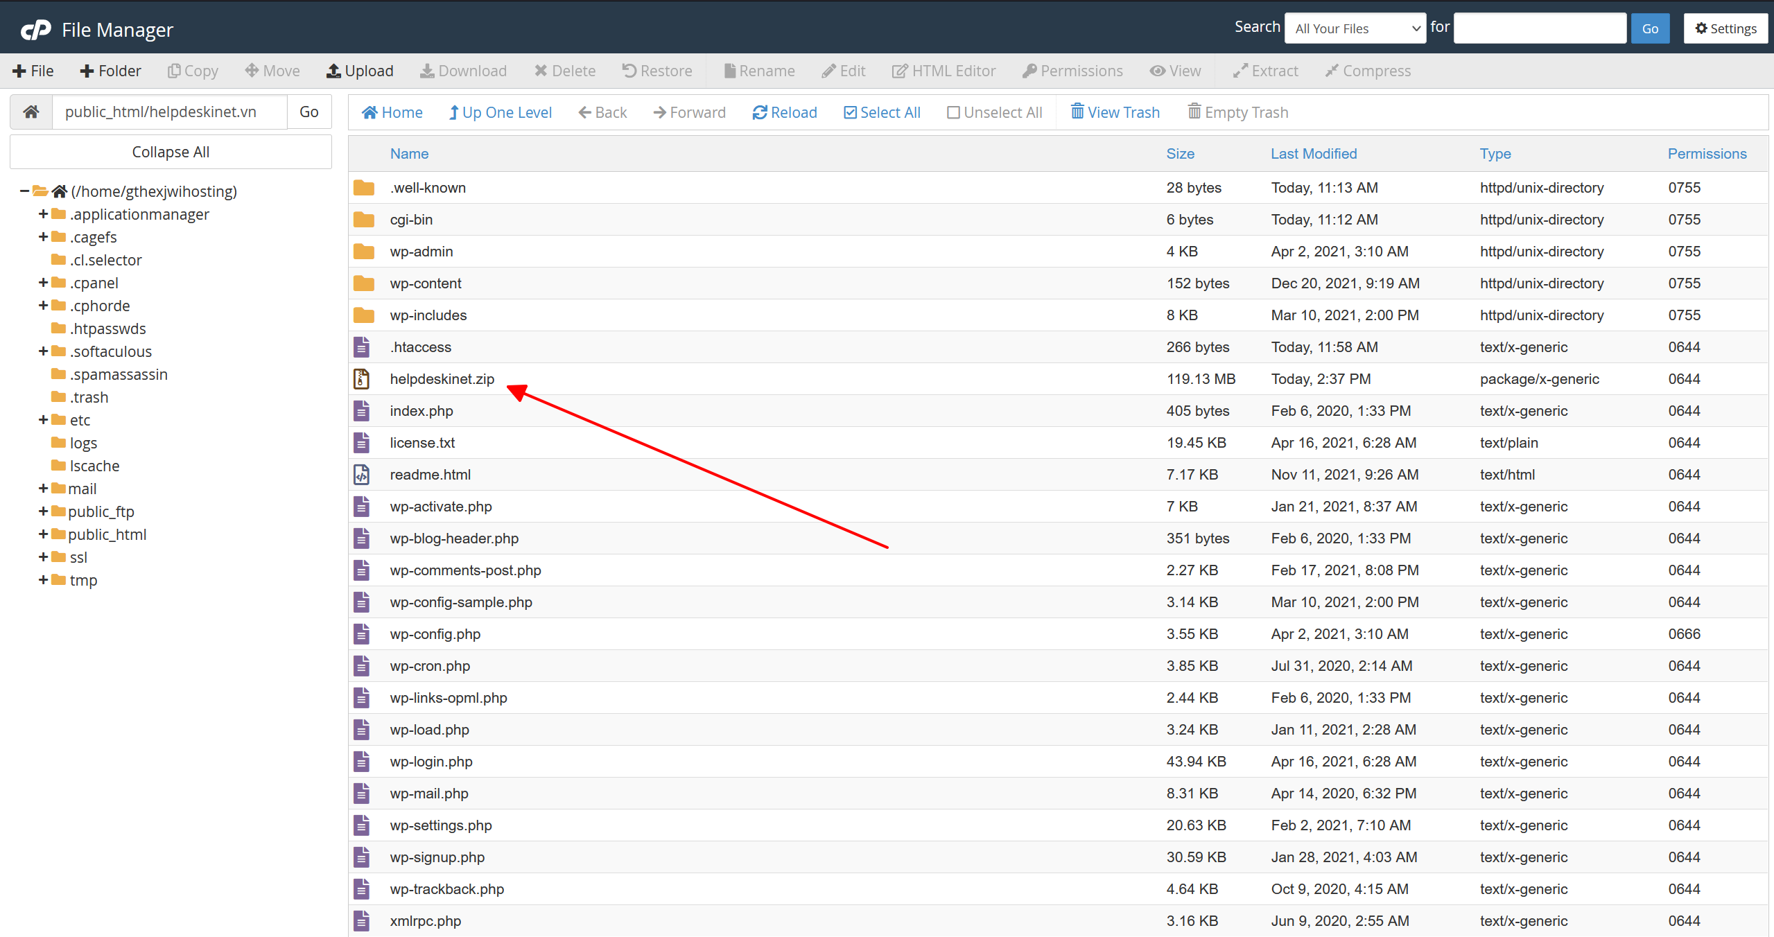Screen dimensions: 1774x937
Task: Click the home icon beside path field
Action: tap(31, 112)
